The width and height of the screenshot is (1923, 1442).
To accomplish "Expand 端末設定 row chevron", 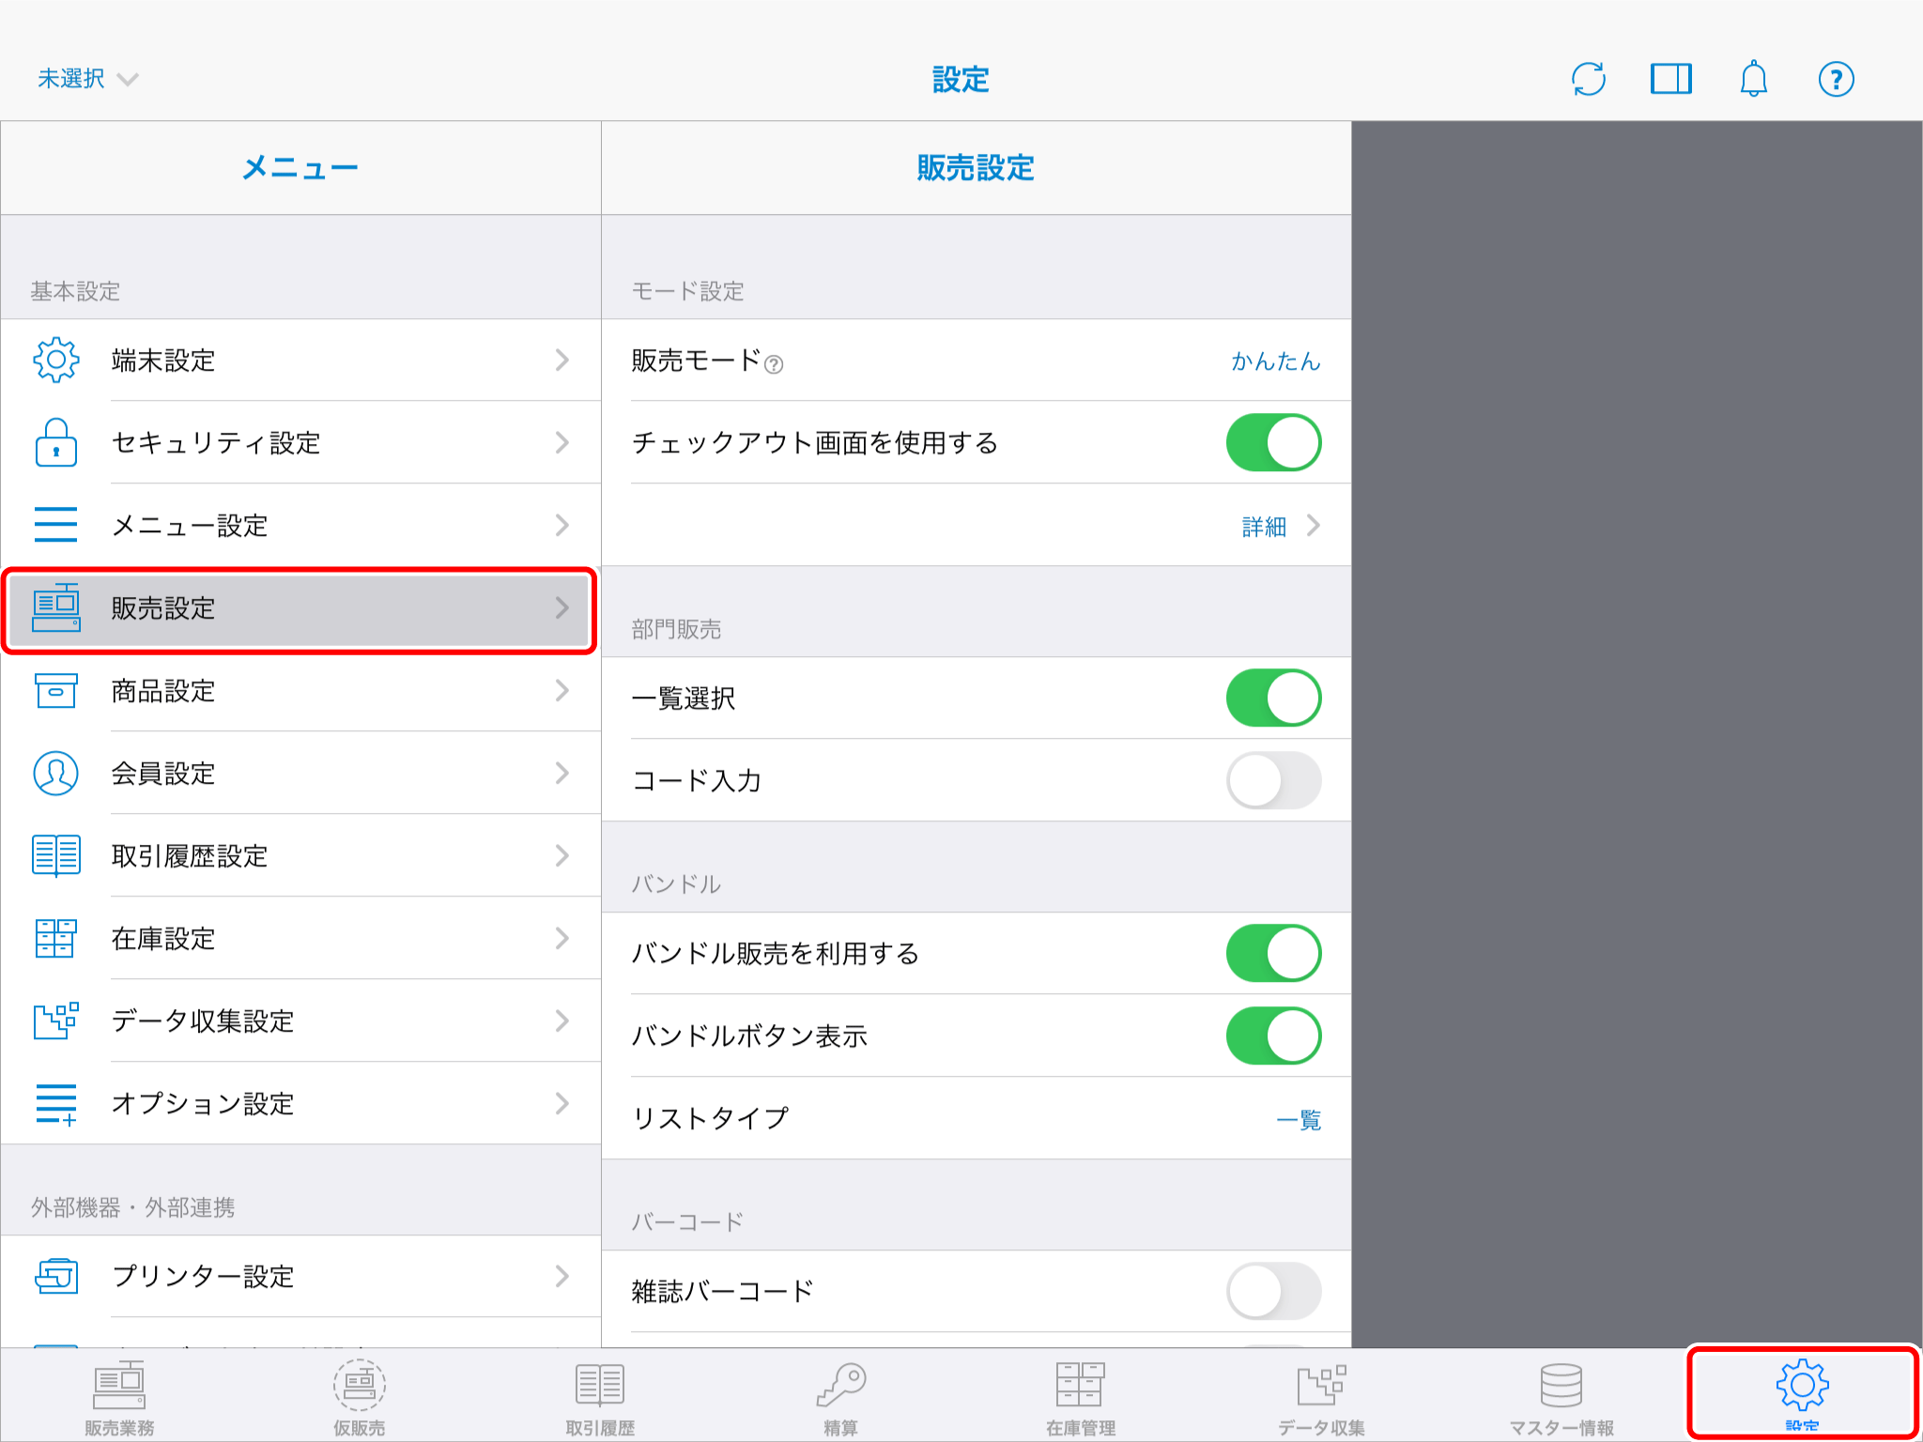I will (x=562, y=360).
